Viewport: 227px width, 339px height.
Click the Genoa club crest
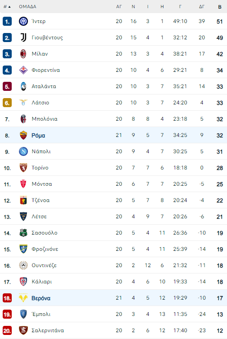(23, 200)
